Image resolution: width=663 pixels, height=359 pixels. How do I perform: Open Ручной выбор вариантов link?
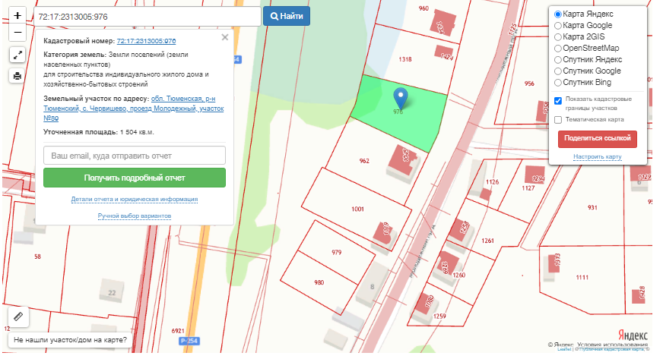[x=135, y=216]
